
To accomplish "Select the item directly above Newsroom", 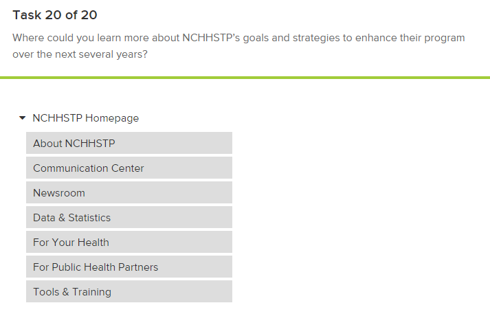I will click(x=129, y=168).
